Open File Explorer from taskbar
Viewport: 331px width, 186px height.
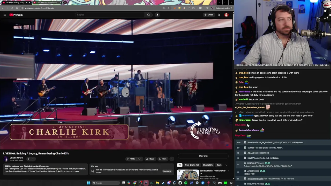pos(157,183)
